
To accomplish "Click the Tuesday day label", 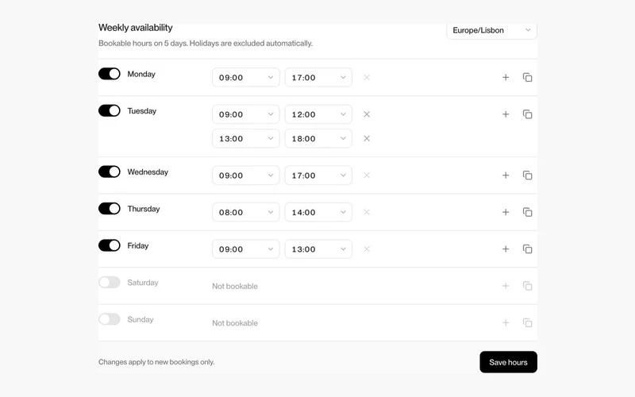I will click(x=142, y=111).
